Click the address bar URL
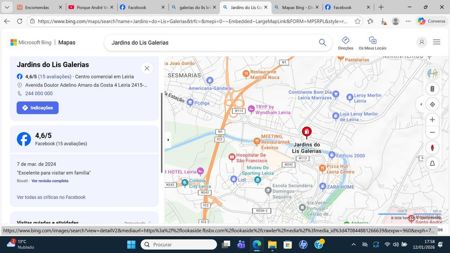The height and width of the screenshot is (253, 450). (192, 21)
